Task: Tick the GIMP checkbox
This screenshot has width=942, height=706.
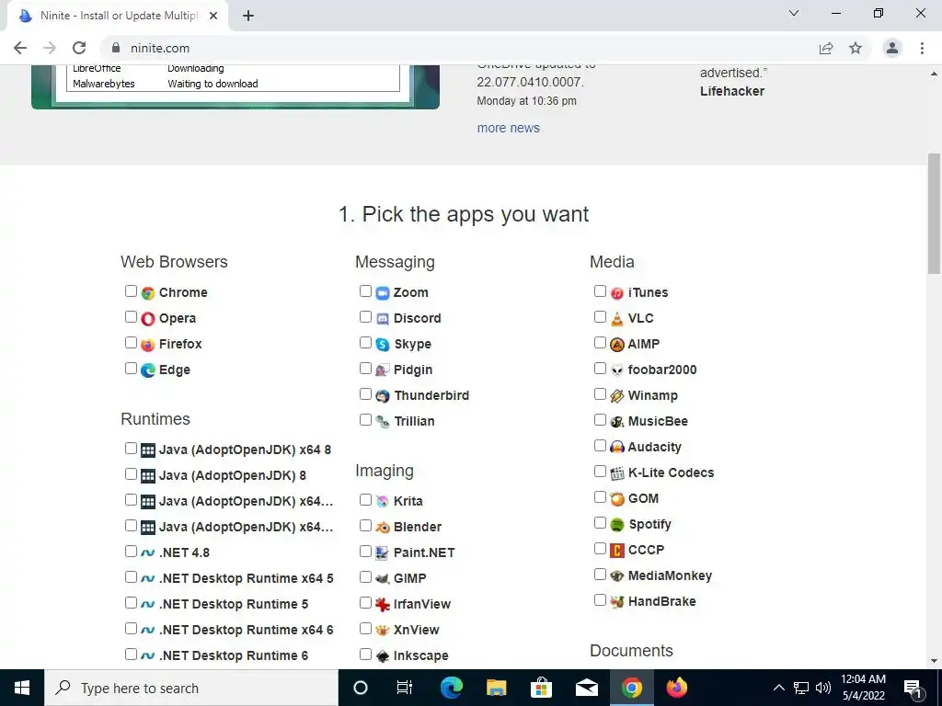Action: click(365, 577)
